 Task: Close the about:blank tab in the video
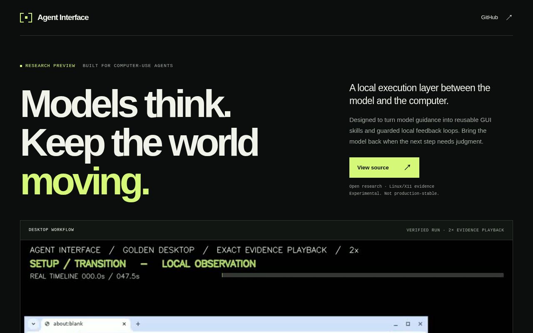[x=124, y=324]
